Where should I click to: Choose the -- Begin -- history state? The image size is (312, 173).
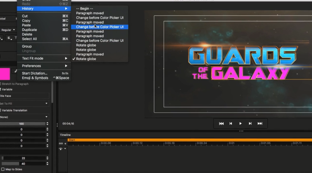tap(84, 9)
